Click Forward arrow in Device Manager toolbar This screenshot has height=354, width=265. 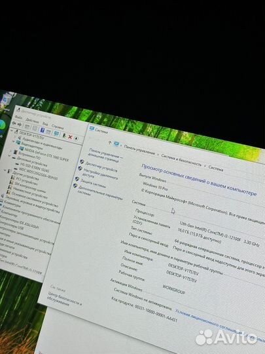(20, 125)
